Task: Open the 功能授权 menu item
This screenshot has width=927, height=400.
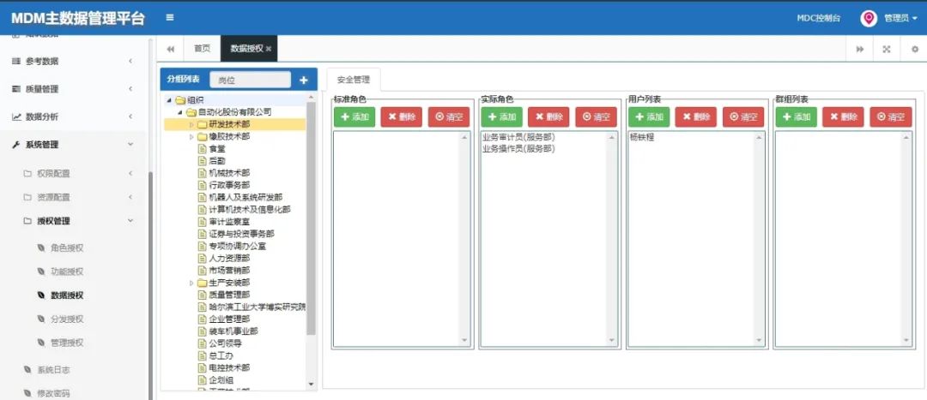Action: pyautogui.click(x=67, y=272)
